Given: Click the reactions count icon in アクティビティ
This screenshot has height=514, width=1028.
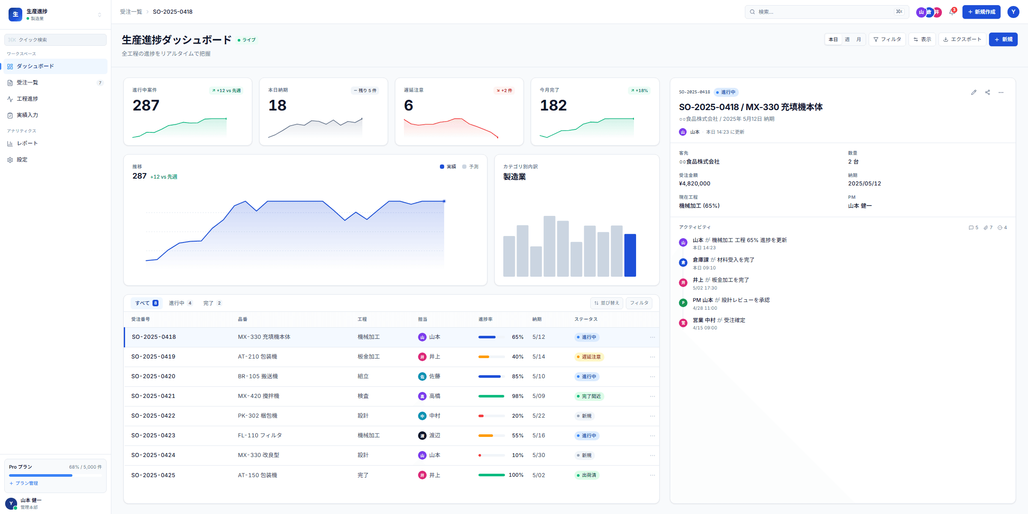Looking at the screenshot, I should click(1000, 228).
